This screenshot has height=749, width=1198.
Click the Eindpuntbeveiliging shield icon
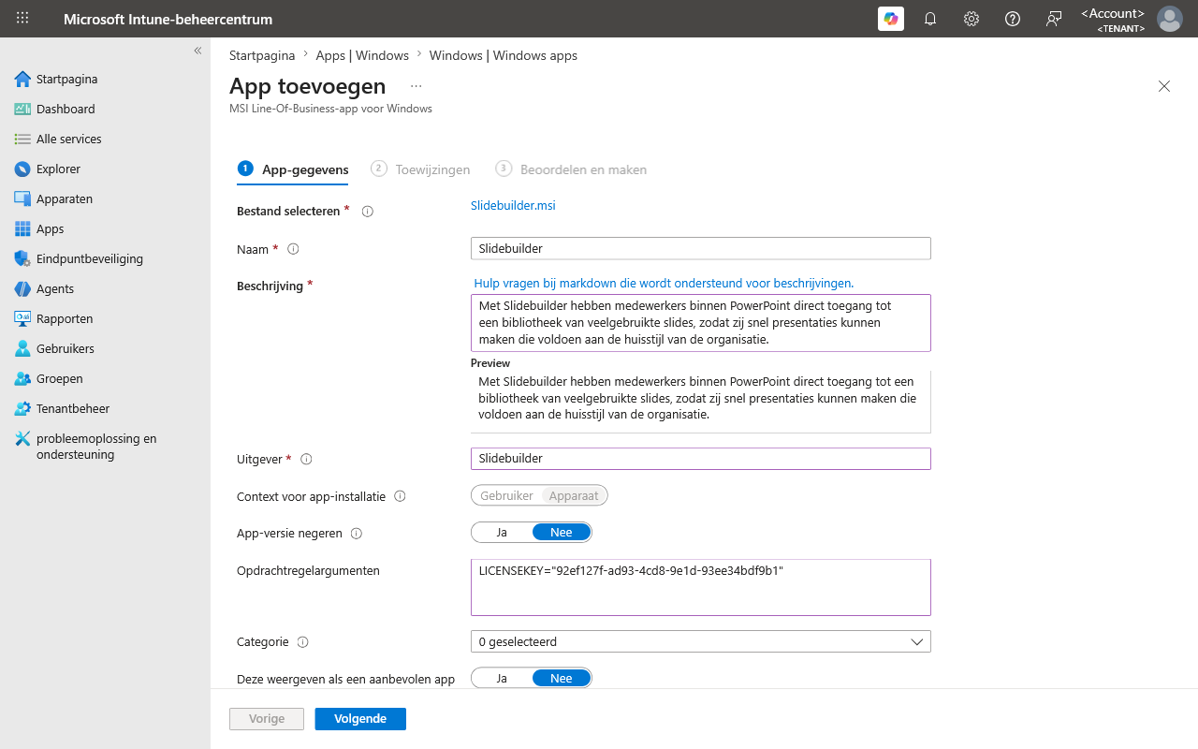[x=22, y=258]
